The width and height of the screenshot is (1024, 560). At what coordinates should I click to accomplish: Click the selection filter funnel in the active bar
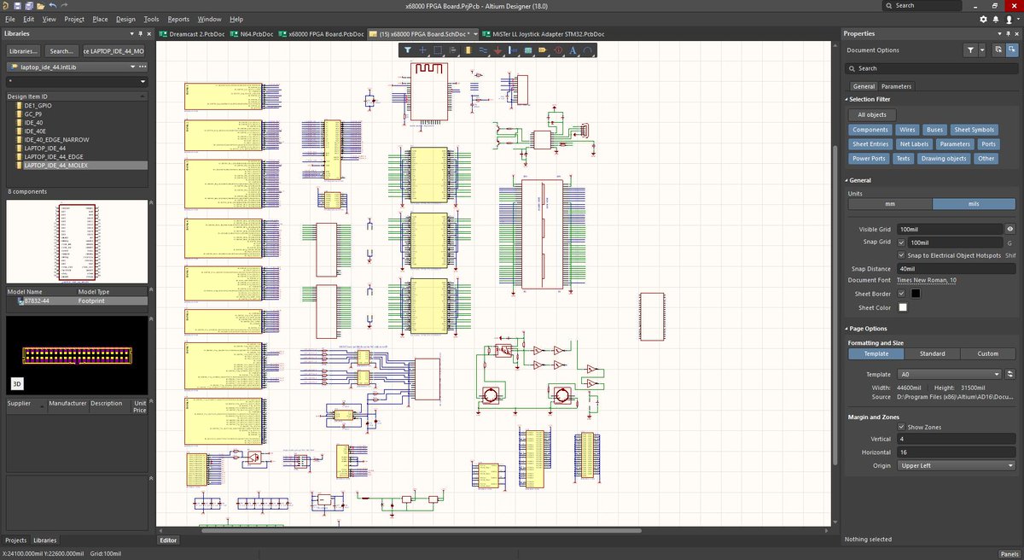click(x=408, y=50)
